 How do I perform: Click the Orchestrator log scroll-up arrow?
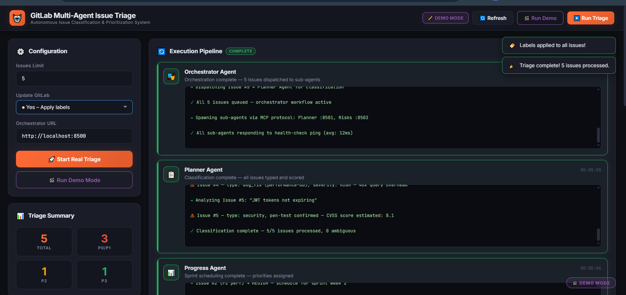click(598, 89)
